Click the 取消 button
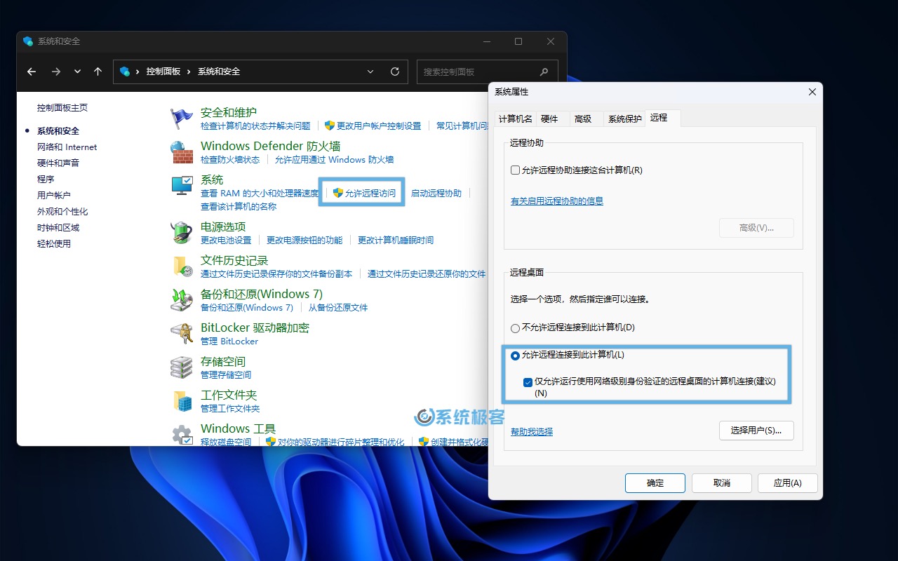 [722, 483]
